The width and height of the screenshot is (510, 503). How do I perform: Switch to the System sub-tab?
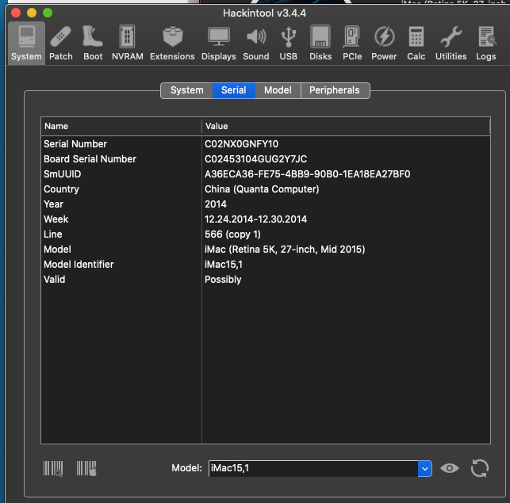coord(186,90)
